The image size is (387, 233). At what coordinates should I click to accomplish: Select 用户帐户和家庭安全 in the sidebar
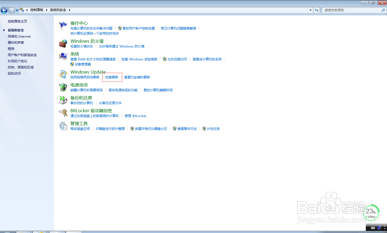point(22,55)
